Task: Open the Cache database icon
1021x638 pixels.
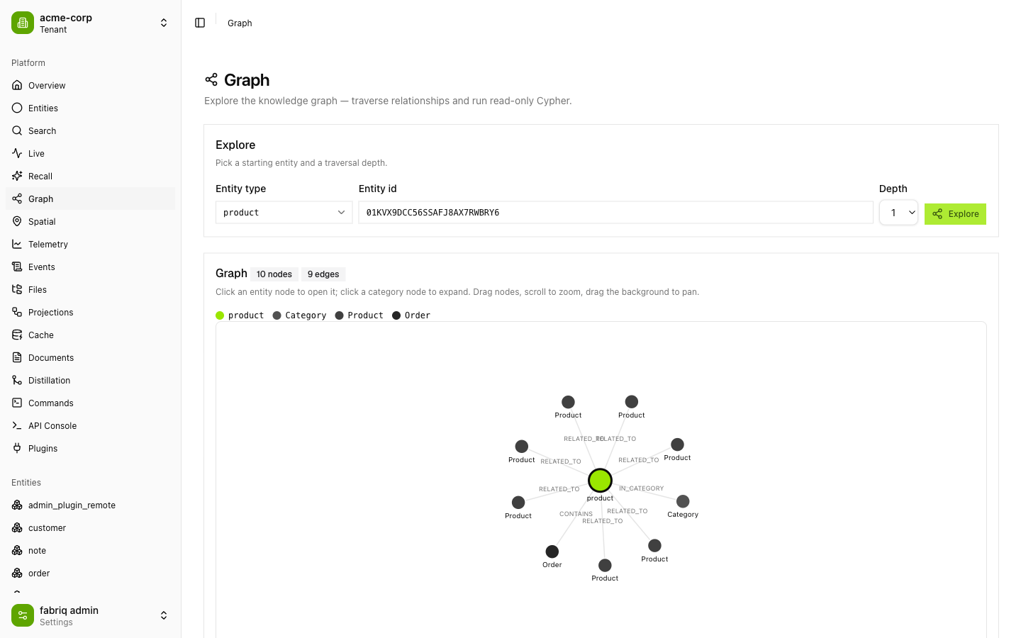Action: (x=17, y=335)
